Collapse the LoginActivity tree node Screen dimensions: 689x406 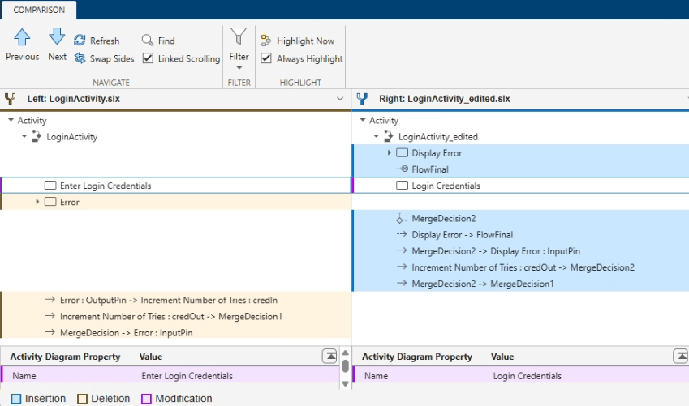[24, 136]
